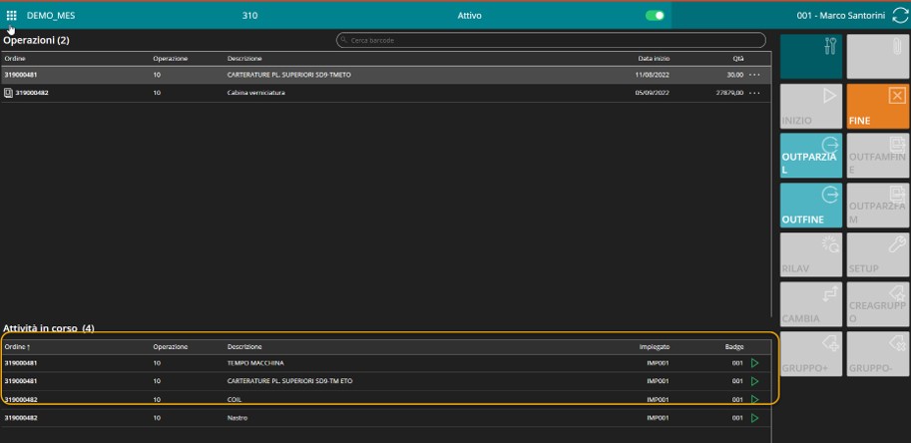Click play icon on TEMPO MACCHINA row
Image resolution: width=911 pixels, height=443 pixels.
(x=754, y=363)
